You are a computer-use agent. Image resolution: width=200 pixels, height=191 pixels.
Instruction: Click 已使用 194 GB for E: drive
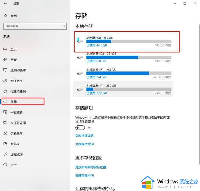pos(96,77)
